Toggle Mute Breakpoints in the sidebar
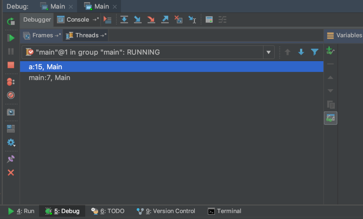The image size is (363, 219). [11, 95]
